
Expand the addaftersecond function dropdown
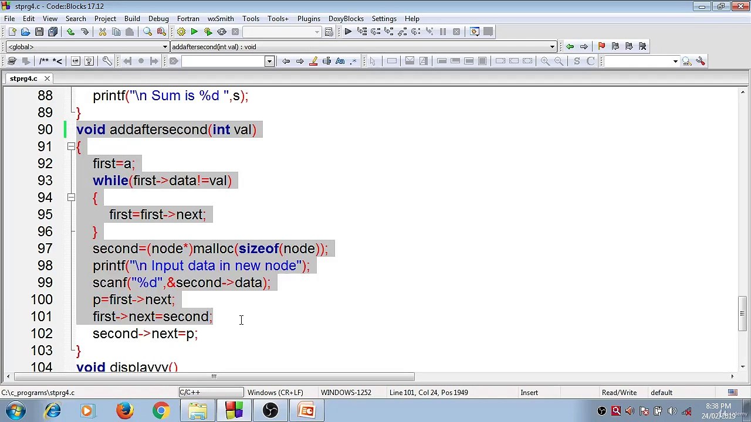pyautogui.click(x=552, y=47)
